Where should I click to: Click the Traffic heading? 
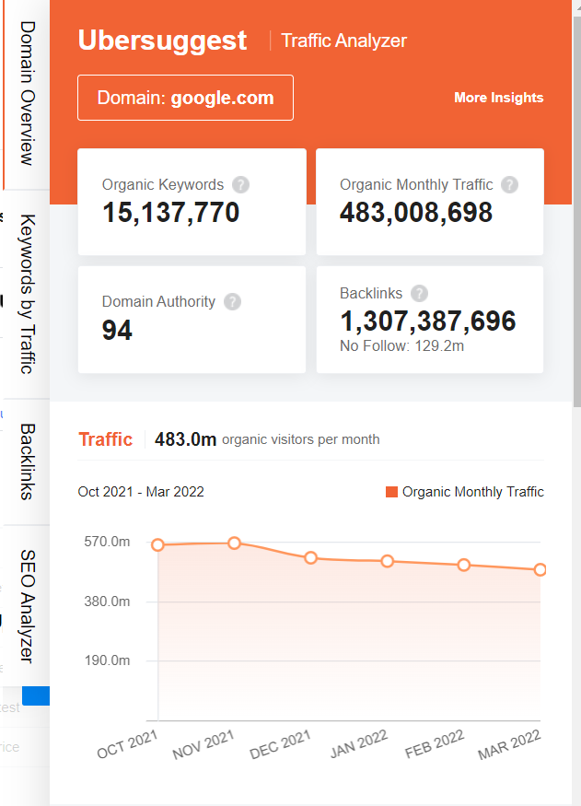[105, 439]
